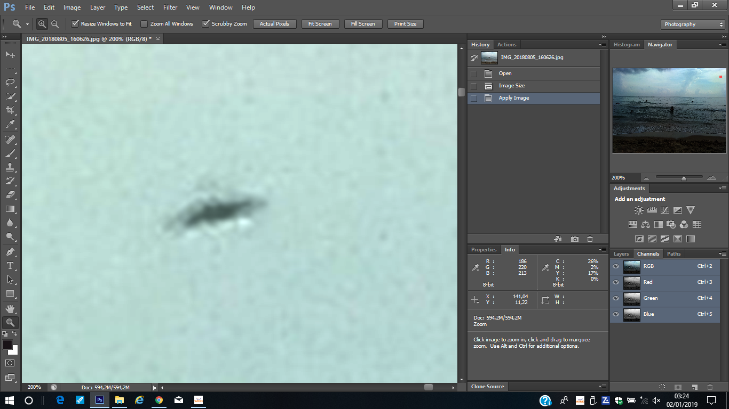
Task: Create new snapshot camera icon in History
Action: pyautogui.click(x=574, y=240)
